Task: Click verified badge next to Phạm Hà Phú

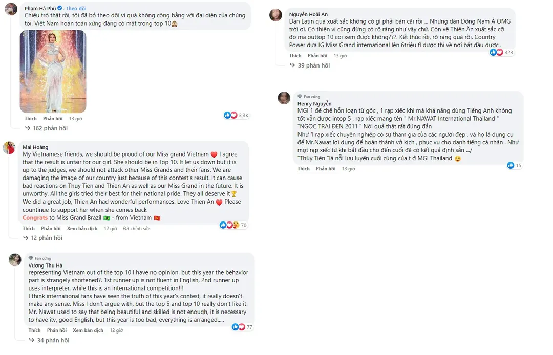Action: (x=60, y=8)
